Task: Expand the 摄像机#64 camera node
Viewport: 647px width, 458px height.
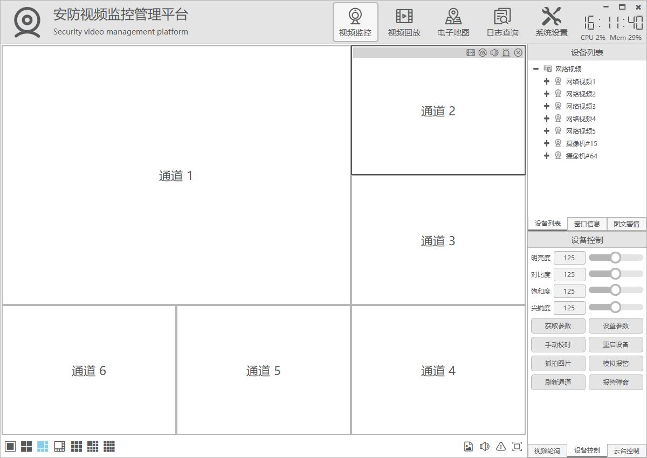Action: click(x=547, y=156)
